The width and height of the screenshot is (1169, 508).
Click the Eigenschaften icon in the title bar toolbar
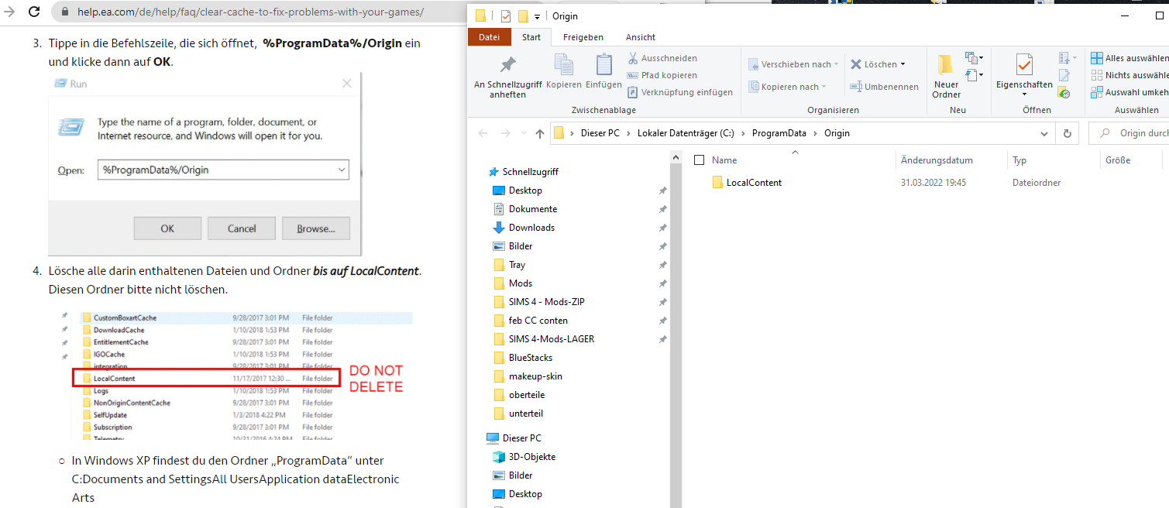click(506, 16)
